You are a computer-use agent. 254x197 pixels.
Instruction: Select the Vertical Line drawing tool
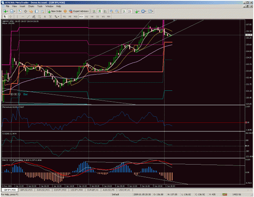[17, 17]
